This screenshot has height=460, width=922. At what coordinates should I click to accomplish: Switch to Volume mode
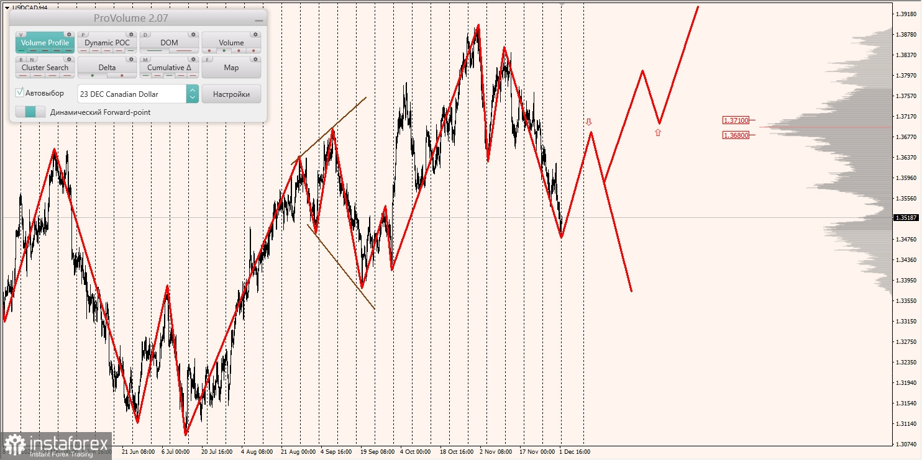click(x=231, y=42)
